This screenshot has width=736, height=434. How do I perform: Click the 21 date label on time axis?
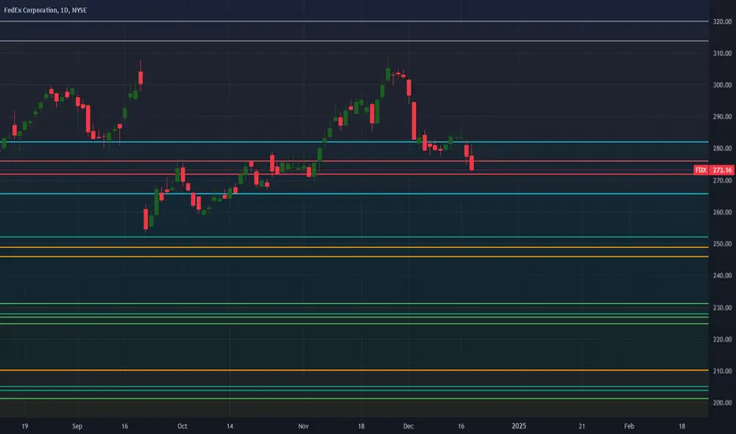(x=581, y=426)
